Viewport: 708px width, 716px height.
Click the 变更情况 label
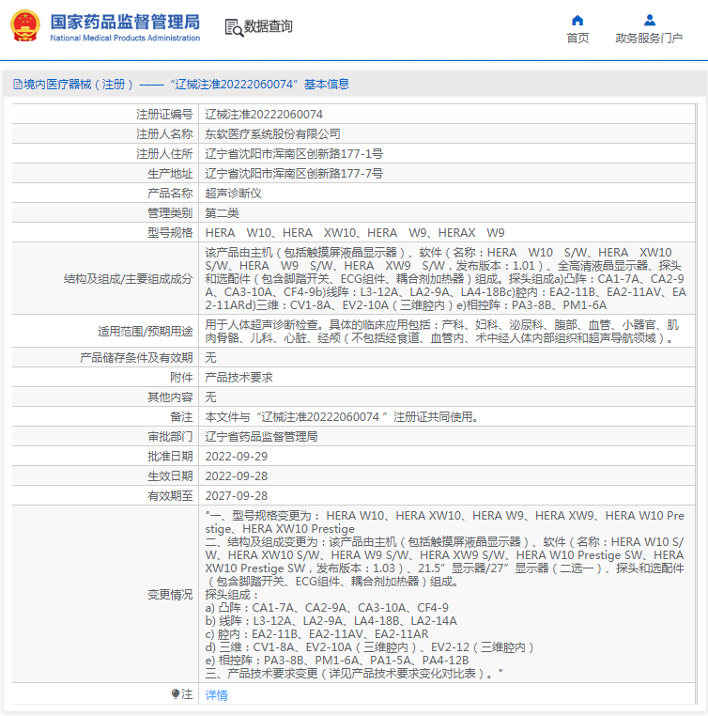[x=170, y=594]
